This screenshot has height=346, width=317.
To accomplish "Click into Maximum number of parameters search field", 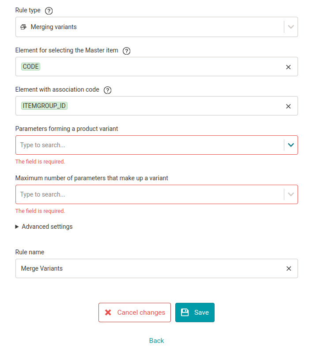I will 150,194.
